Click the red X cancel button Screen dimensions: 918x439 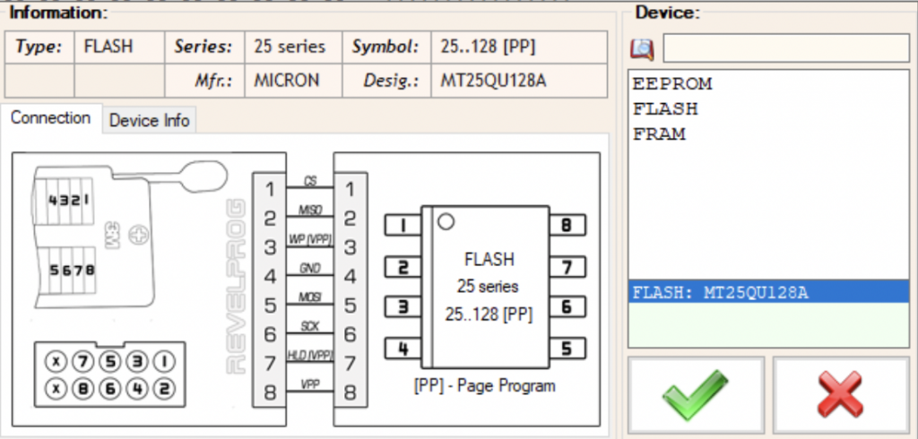tap(839, 394)
